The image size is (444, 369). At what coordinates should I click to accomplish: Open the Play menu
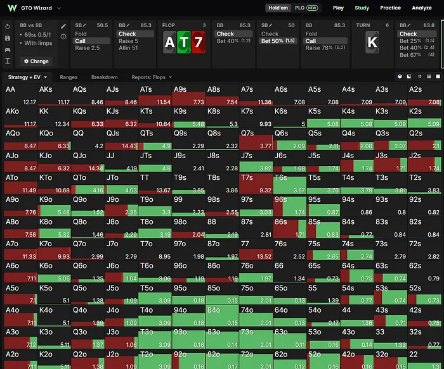[x=338, y=8]
